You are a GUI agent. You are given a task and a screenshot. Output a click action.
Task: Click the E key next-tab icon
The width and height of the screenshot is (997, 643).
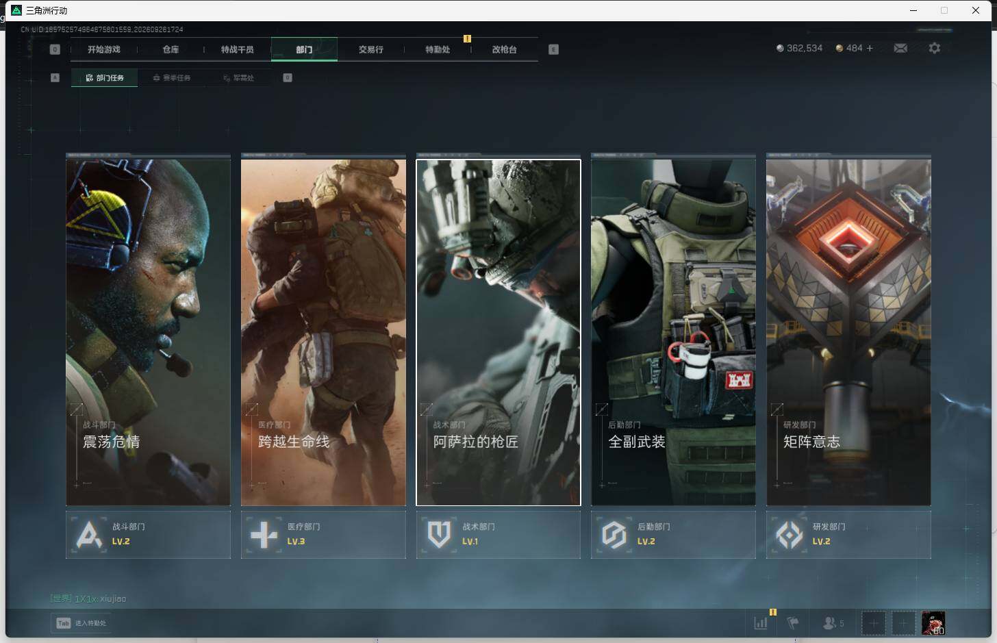point(553,49)
